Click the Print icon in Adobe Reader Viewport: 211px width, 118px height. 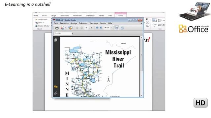pyautogui.click(x=57, y=28)
